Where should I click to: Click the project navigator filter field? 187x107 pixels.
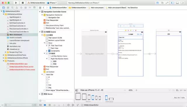click(x=20, y=105)
